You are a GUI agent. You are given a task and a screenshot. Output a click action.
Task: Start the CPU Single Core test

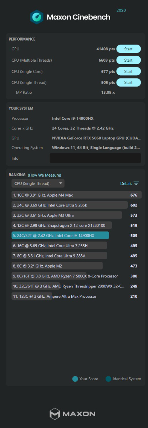tap(128, 71)
